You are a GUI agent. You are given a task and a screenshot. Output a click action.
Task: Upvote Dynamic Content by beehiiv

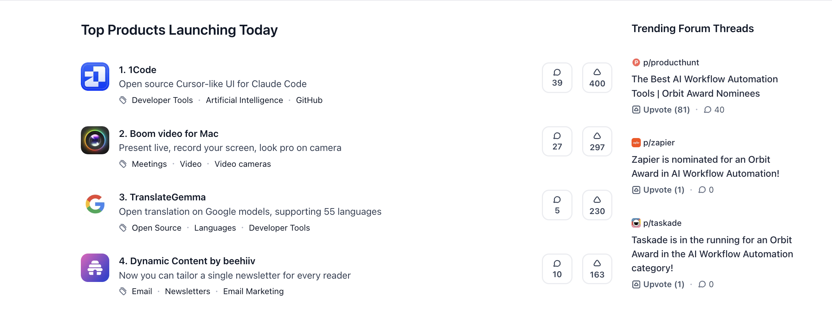click(x=597, y=269)
